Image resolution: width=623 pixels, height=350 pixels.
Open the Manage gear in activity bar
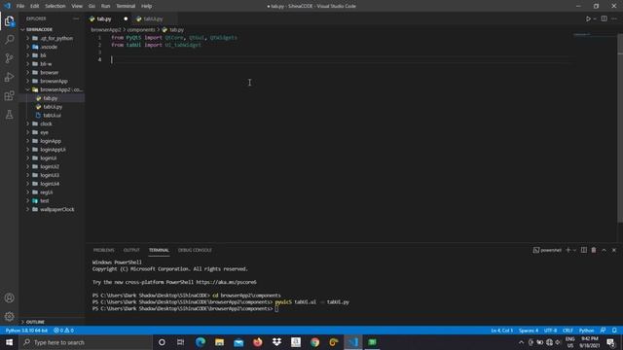pyautogui.click(x=9, y=316)
